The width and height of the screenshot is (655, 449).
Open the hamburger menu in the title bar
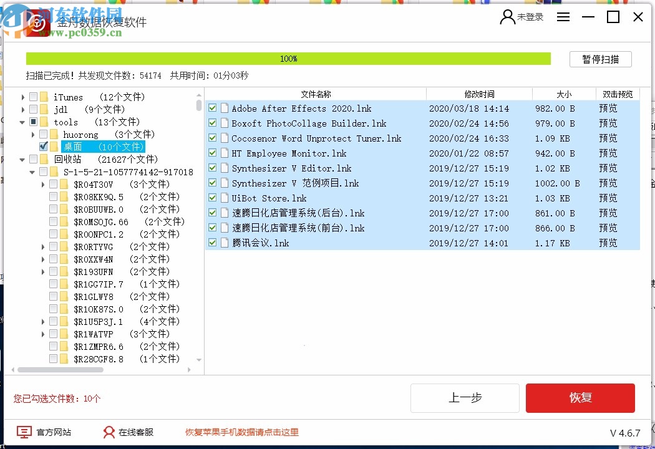coord(563,17)
